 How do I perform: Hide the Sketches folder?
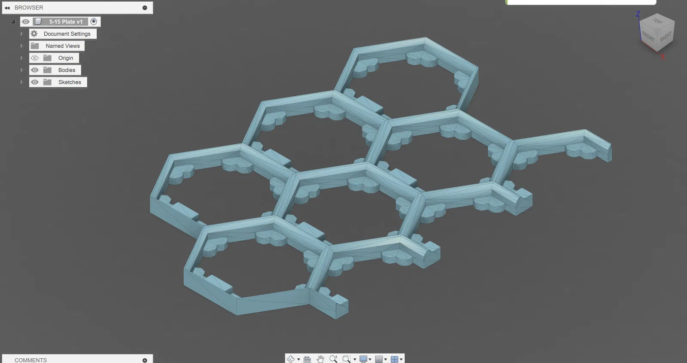tap(35, 82)
